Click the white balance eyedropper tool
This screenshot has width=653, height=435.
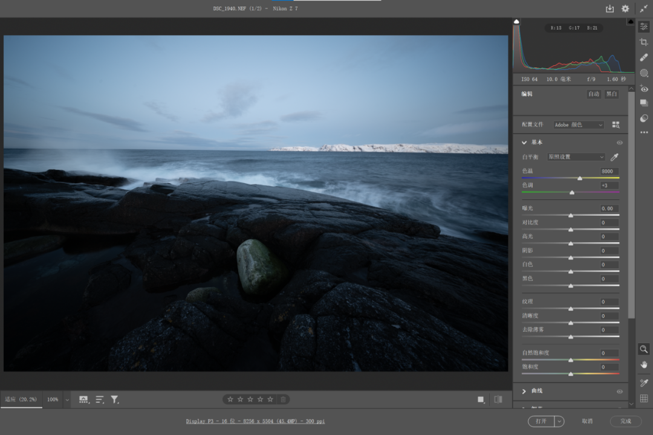615,157
